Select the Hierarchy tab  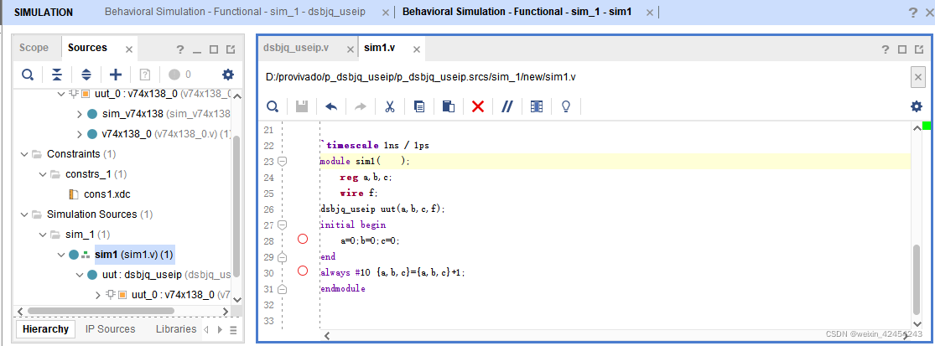point(46,328)
